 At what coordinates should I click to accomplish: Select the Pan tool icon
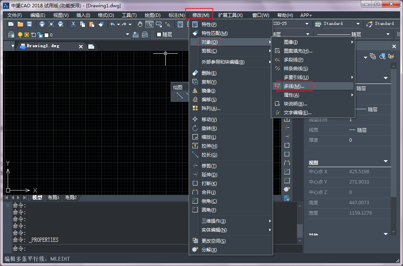click(x=140, y=24)
